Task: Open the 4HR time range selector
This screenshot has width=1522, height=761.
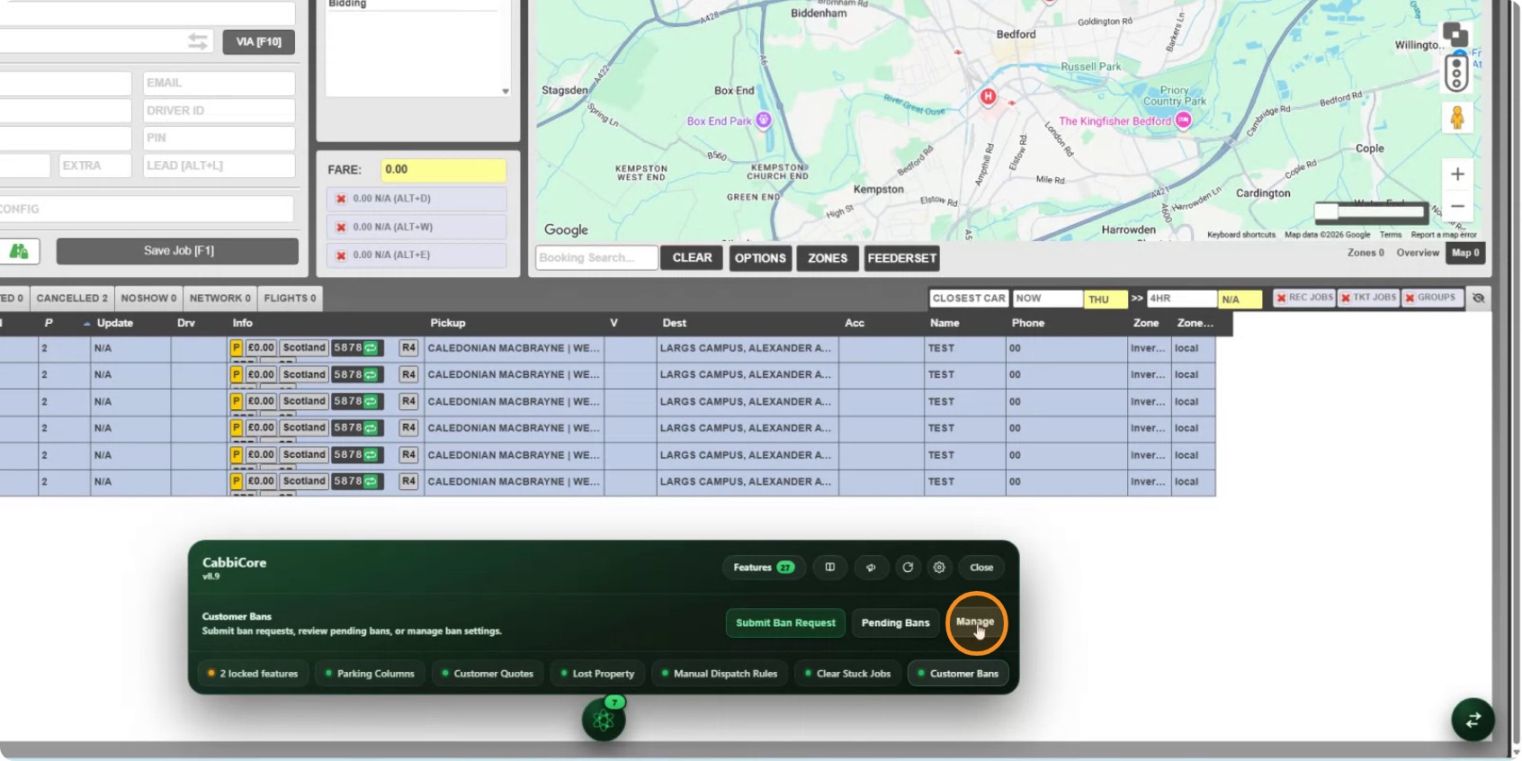Action: tap(1182, 299)
